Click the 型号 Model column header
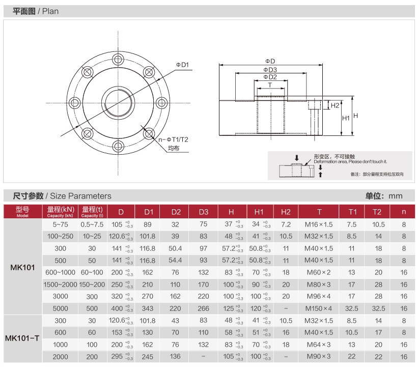 (22, 212)
